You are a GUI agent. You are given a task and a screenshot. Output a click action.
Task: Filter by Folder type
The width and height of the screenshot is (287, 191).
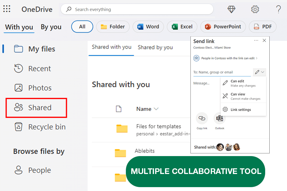(x=113, y=27)
